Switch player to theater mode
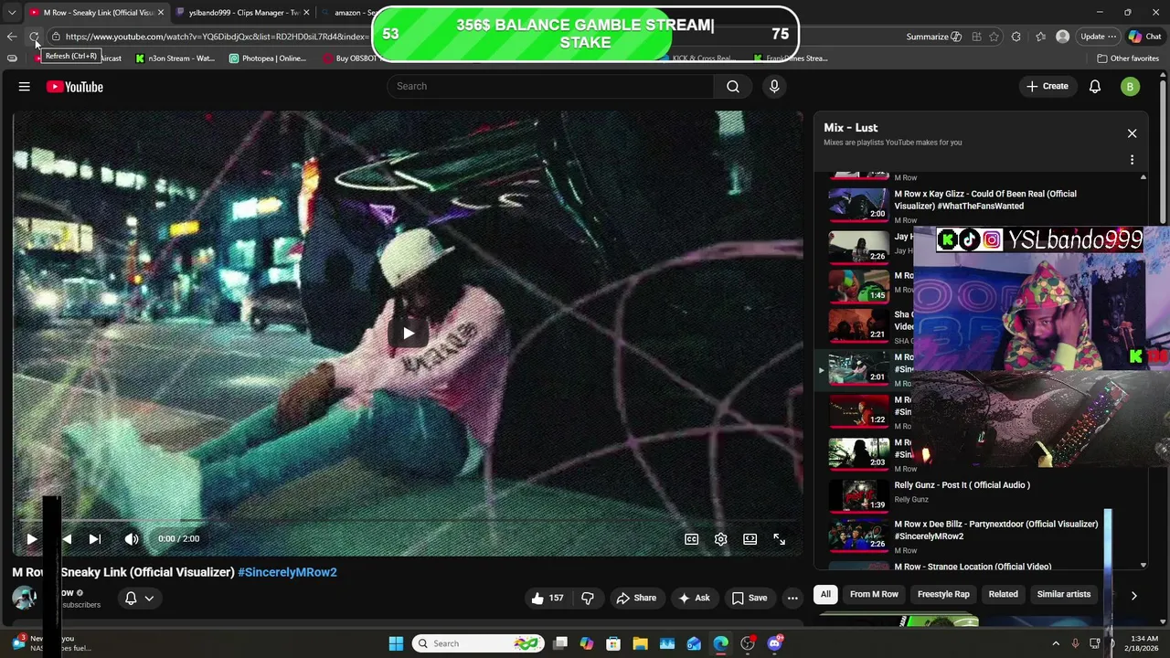Image resolution: width=1170 pixels, height=658 pixels. point(750,539)
